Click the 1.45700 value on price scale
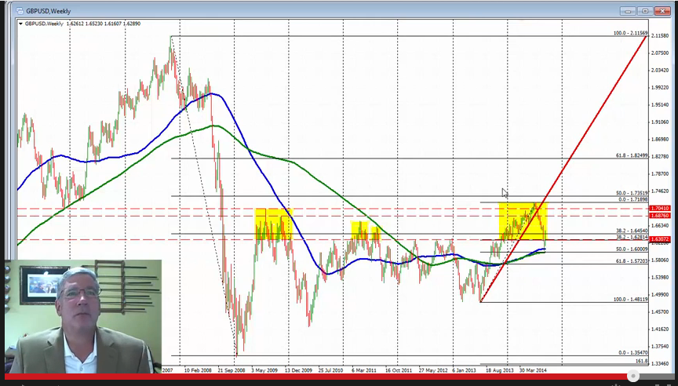Viewport: 678px width, 386px height. 660,312
